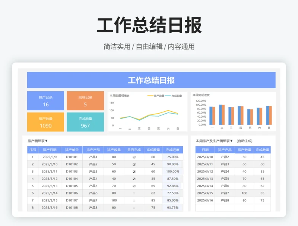This screenshot has width=298, height=226.
Task: Uncheck the completion checkbox for order D10103
Action: point(134,172)
